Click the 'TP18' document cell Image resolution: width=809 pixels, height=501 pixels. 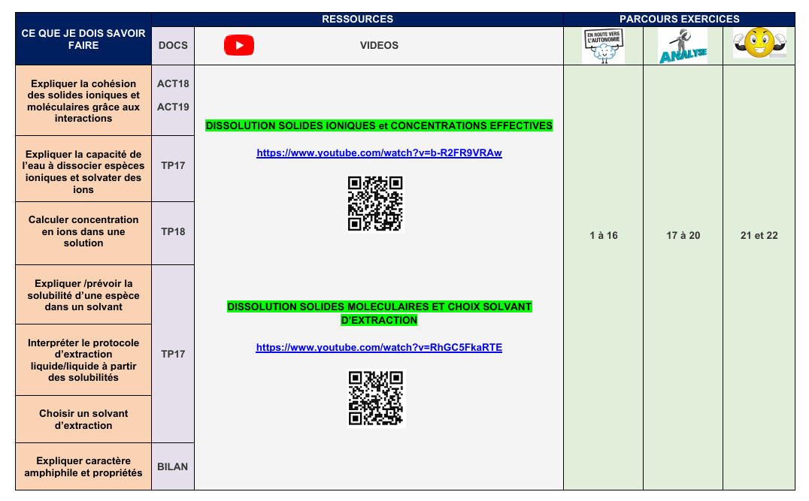click(173, 232)
